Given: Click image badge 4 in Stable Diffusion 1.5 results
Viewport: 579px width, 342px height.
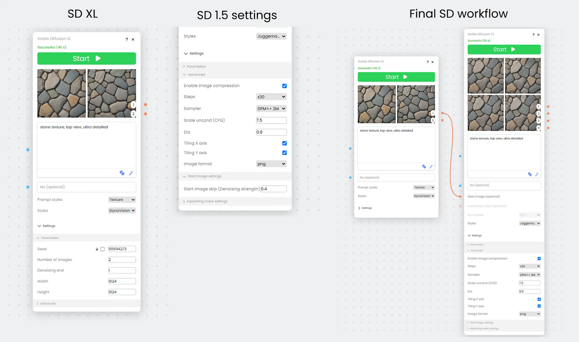Looking at the screenshot, I should 539,128.
